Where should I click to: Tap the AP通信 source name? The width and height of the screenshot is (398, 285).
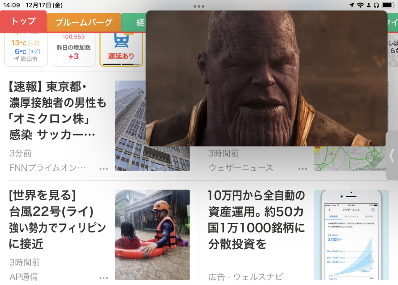23,277
